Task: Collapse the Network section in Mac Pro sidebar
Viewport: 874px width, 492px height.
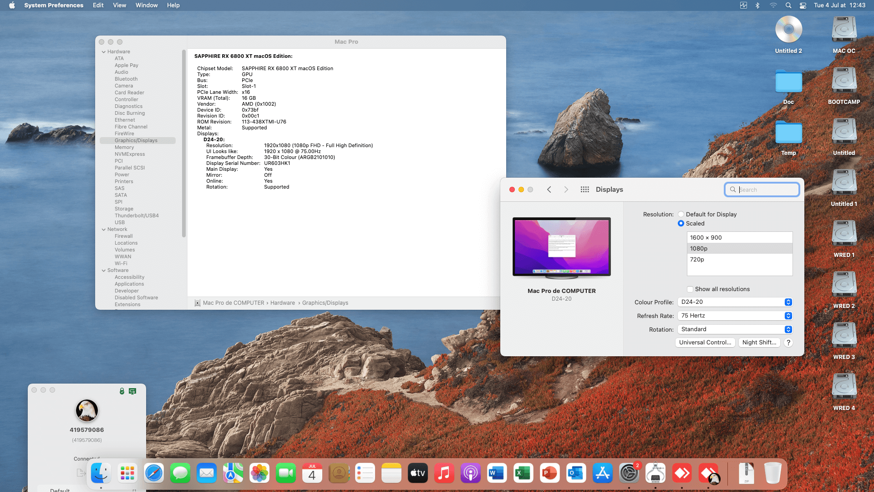Action: (104, 230)
